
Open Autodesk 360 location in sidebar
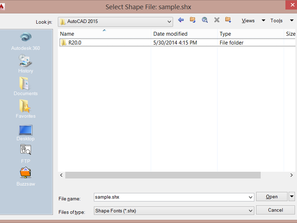[25, 41]
